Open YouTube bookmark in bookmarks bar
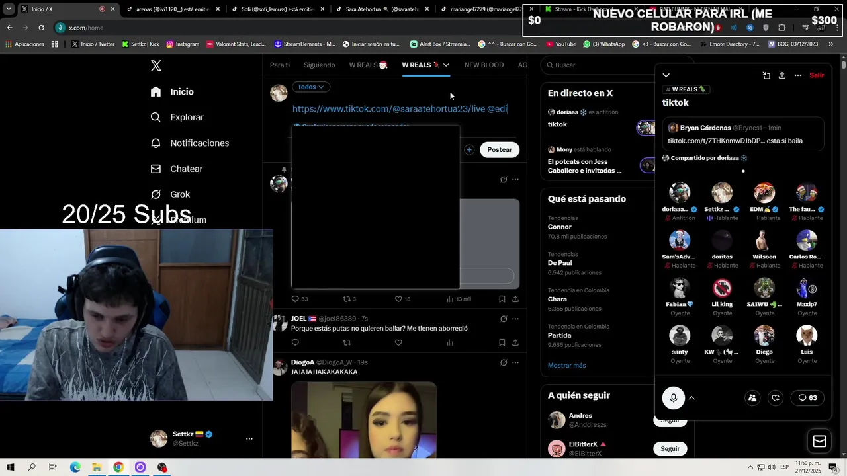847x476 pixels. [561, 44]
